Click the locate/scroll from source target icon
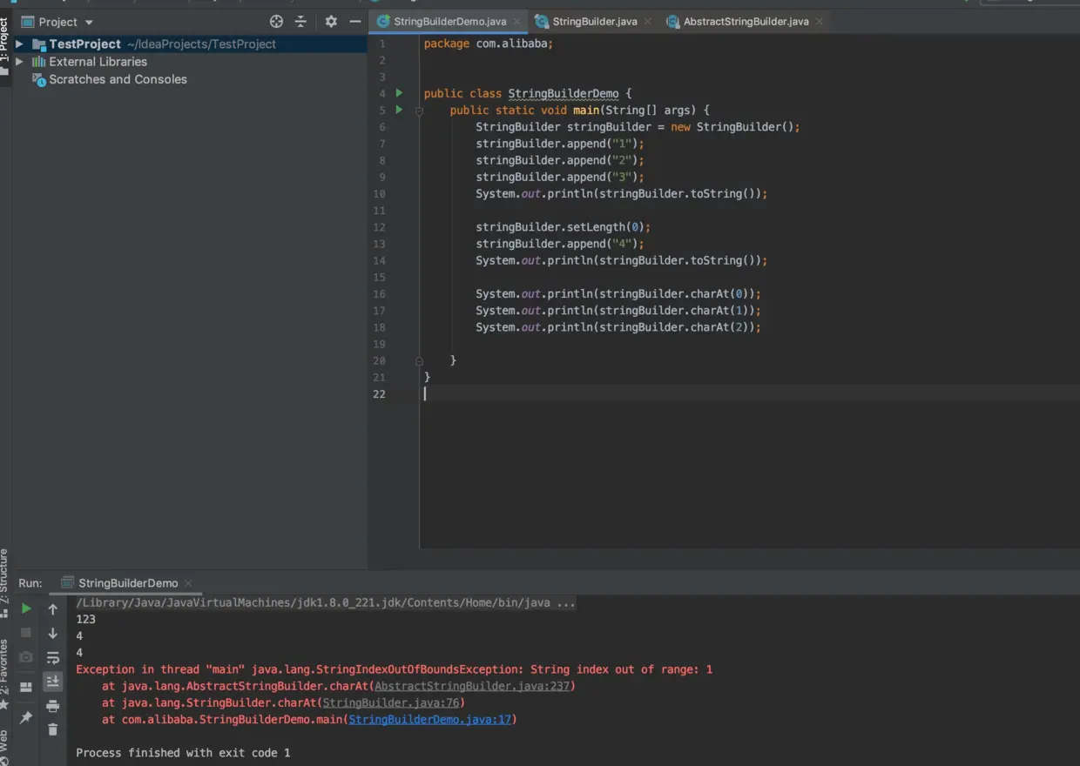The image size is (1080, 766). point(276,22)
